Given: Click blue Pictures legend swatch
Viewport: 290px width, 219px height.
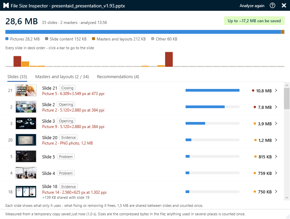Looking at the screenshot, I should (7, 39).
